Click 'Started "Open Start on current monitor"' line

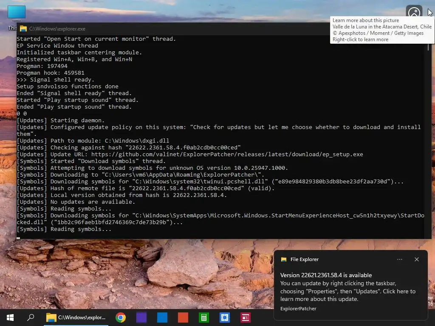96,39
